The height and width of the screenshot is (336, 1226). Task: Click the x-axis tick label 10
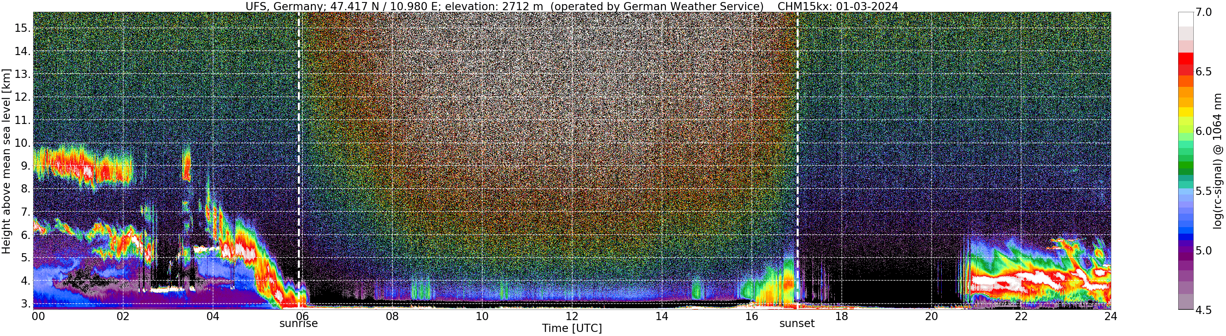[482, 316]
